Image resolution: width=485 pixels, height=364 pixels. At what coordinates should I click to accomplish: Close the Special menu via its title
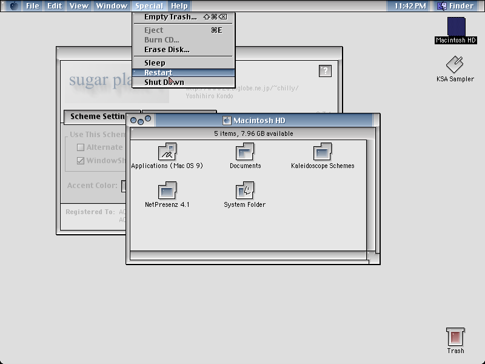pos(149,6)
